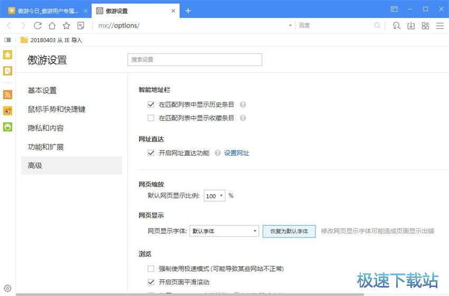The width and height of the screenshot is (449, 296).
Task: Open the sidebar settings gear icon
Action: click(x=8, y=288)
